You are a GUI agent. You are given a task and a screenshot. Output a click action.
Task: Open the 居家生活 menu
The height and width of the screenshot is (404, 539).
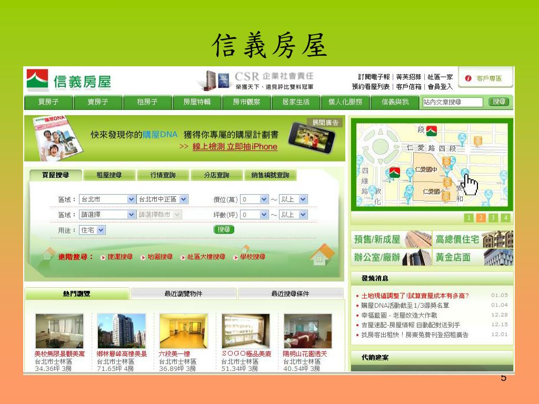point(296,102)
